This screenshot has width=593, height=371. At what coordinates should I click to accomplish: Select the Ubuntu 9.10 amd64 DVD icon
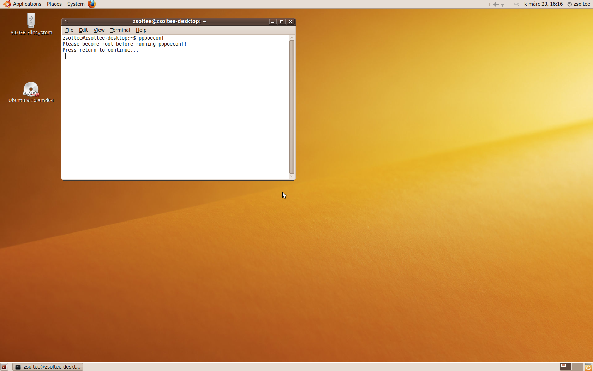pos(31,89)
